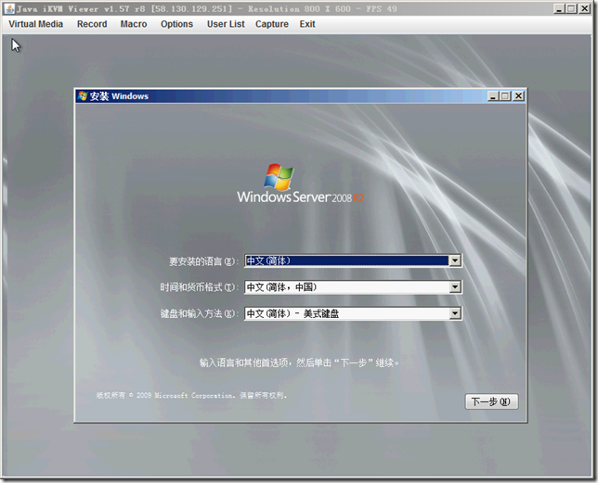
Task: Minimize the 安装 Windows dialog
Action: tap(493, 95)
